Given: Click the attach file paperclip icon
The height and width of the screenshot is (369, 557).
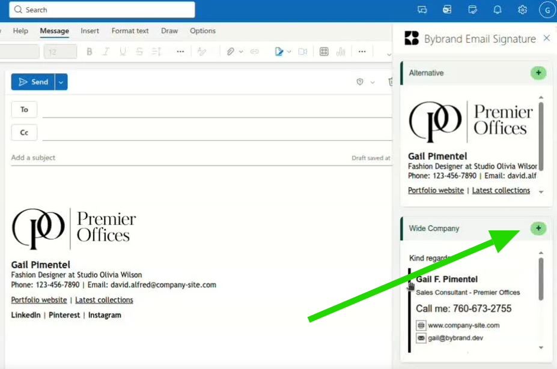Looking at the screenshot, I should coord(230,52).
